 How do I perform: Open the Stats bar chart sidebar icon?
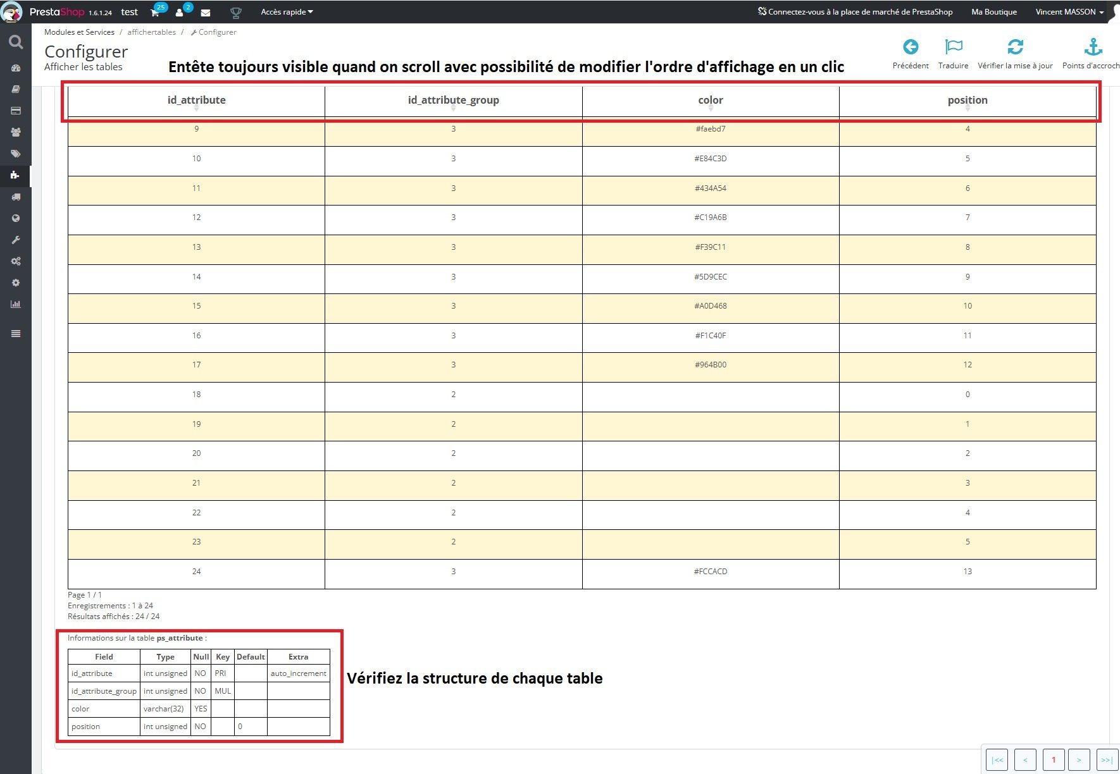pyautogui.click(x=16, y=304)
